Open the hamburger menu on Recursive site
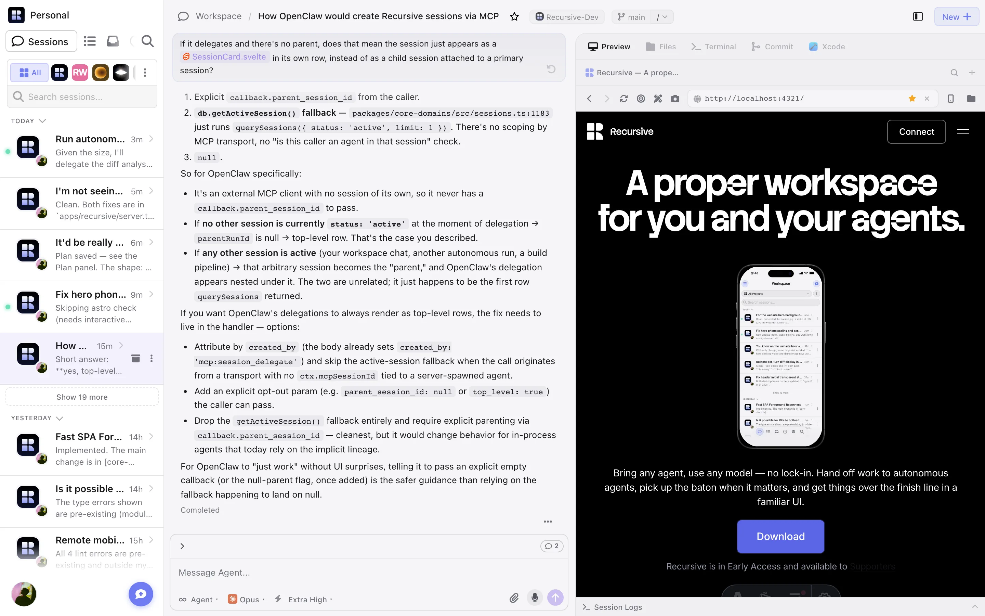This screenshot has height=616, width=985. [963, 131]
